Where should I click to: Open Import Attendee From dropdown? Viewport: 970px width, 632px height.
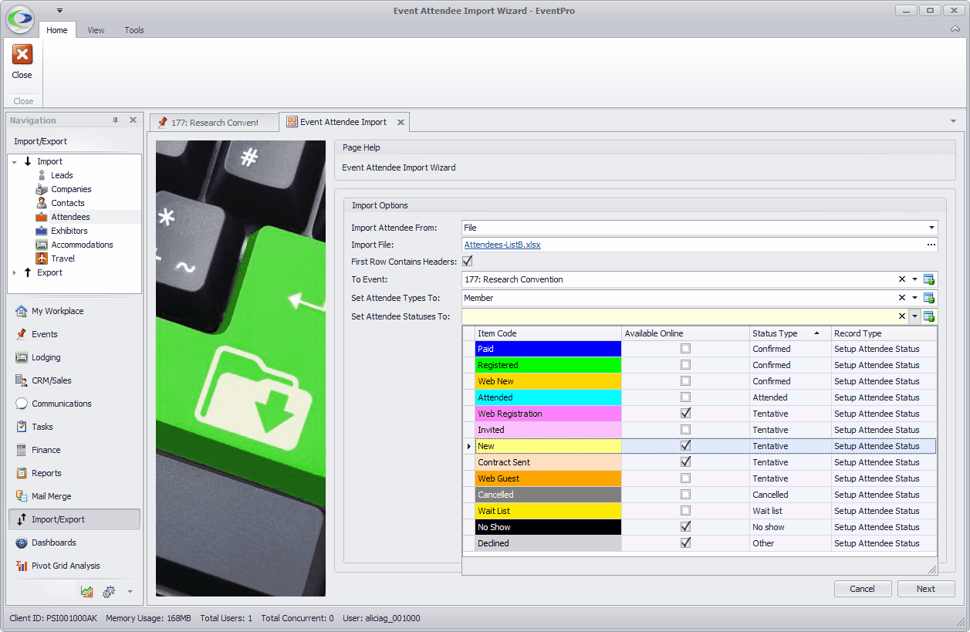tap(932, 228)
